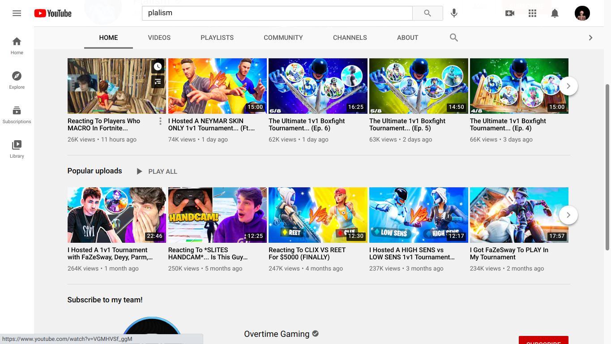This screenshot has height=344, width=611.
Task: Click the 'Subscribe to my team!' heading
Action: click(105, 300)
